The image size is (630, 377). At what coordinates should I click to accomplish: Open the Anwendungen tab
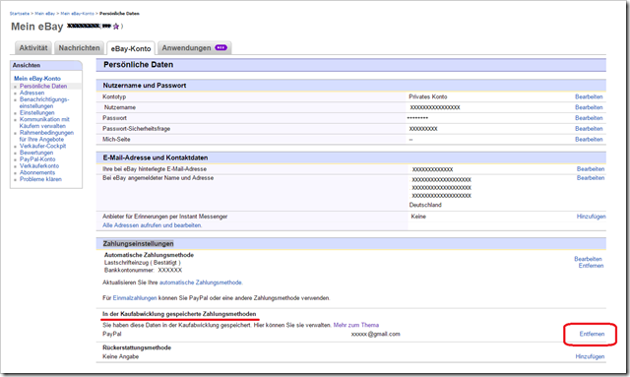click(195, 48)
